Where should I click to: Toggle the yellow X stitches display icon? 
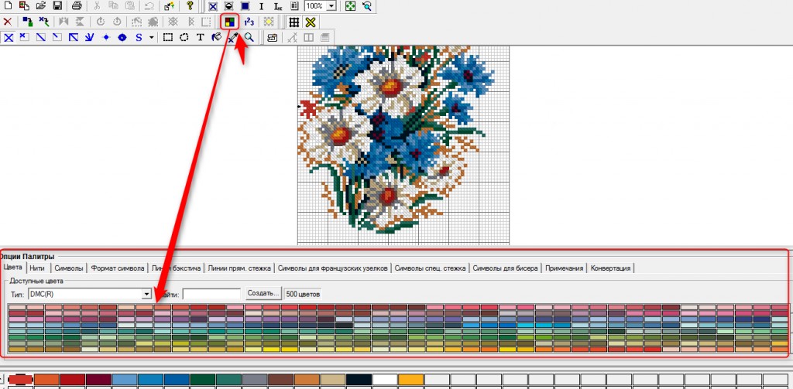pos(310,22)
